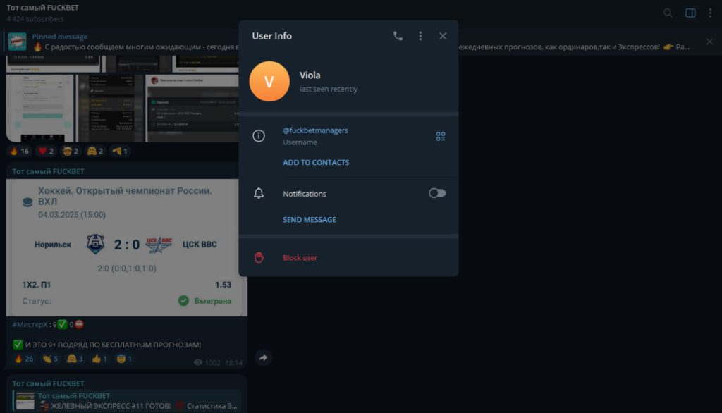Click the info icon beside username
This screenshot has width=722, height=413.
(x=259, y=136)
